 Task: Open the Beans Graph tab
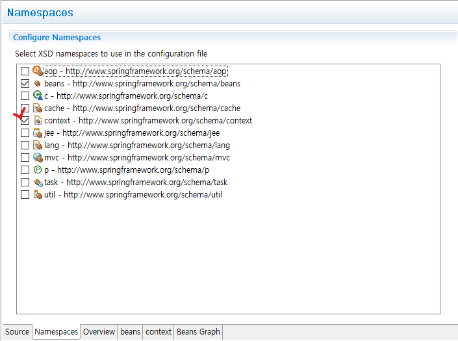199,332
